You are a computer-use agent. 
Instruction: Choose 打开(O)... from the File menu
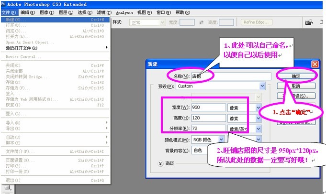point(56,25)
